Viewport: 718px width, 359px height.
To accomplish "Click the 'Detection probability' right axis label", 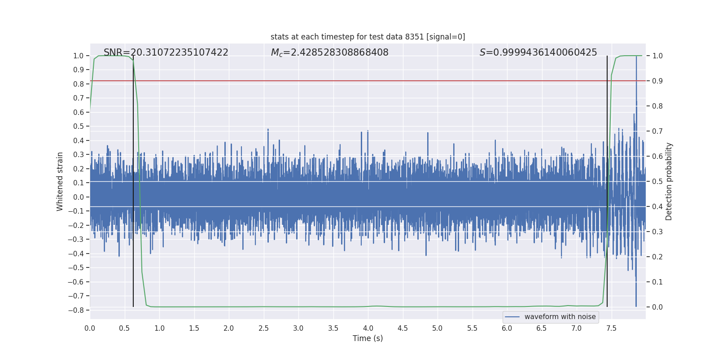I will coord(669,181).
